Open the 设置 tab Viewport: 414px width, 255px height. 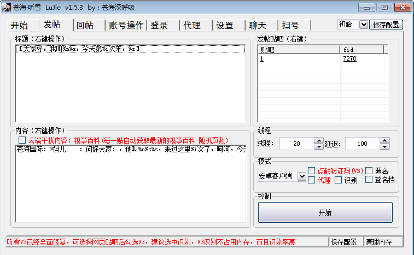coord(229,26)
